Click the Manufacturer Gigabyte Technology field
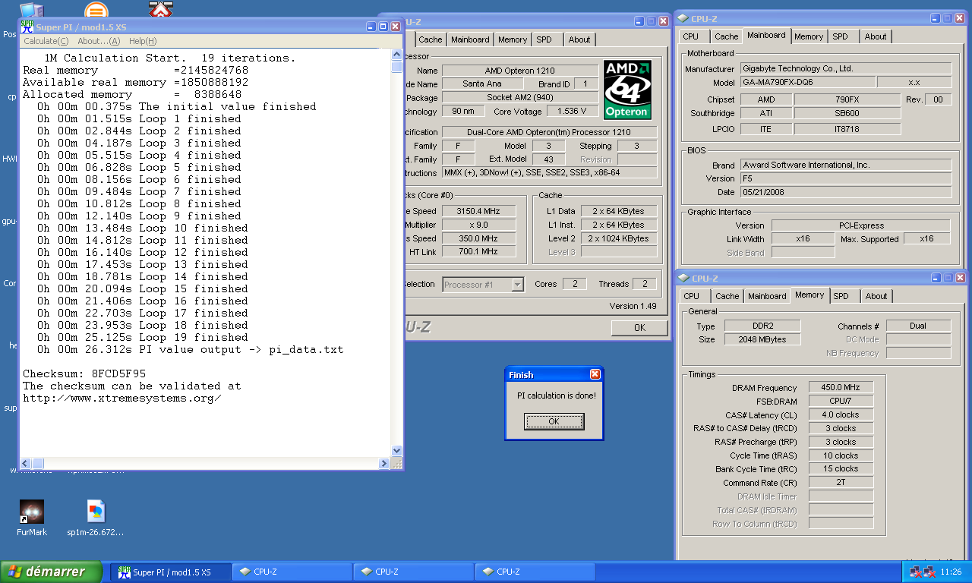 [x=846, y=68]
